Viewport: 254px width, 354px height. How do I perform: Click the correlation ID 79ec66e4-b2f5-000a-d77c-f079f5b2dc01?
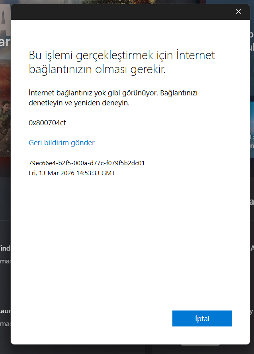pos(87,163)
